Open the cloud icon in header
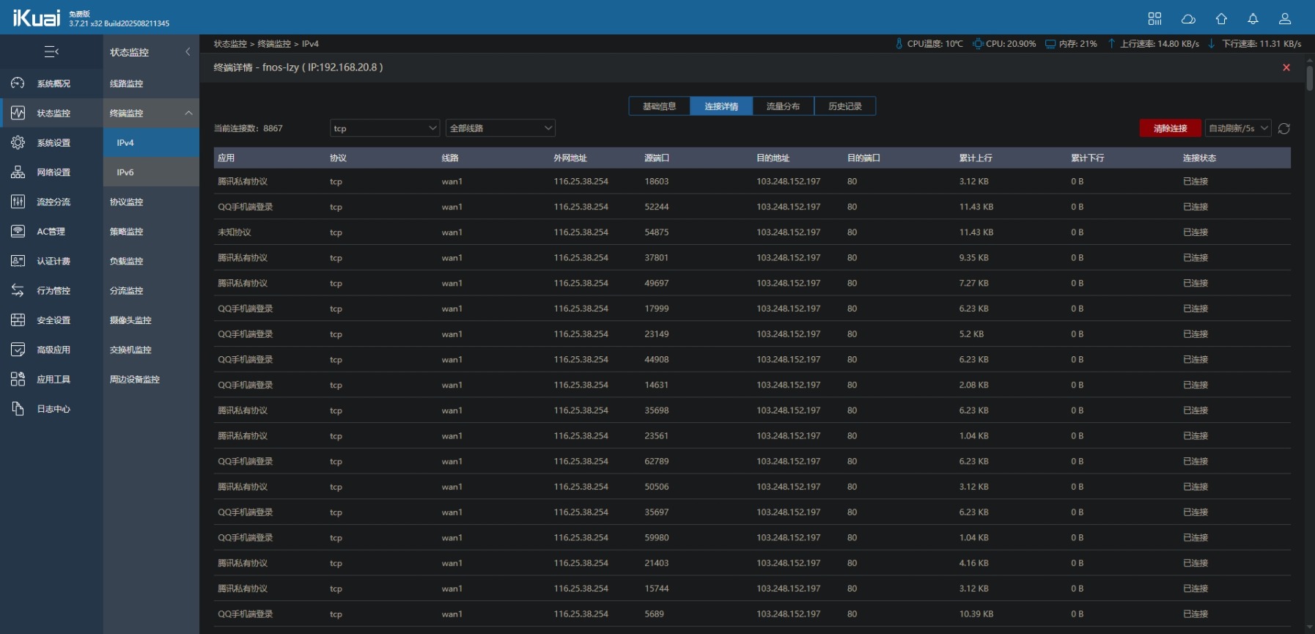The image size is (1315, 634). click(1188, 18)
